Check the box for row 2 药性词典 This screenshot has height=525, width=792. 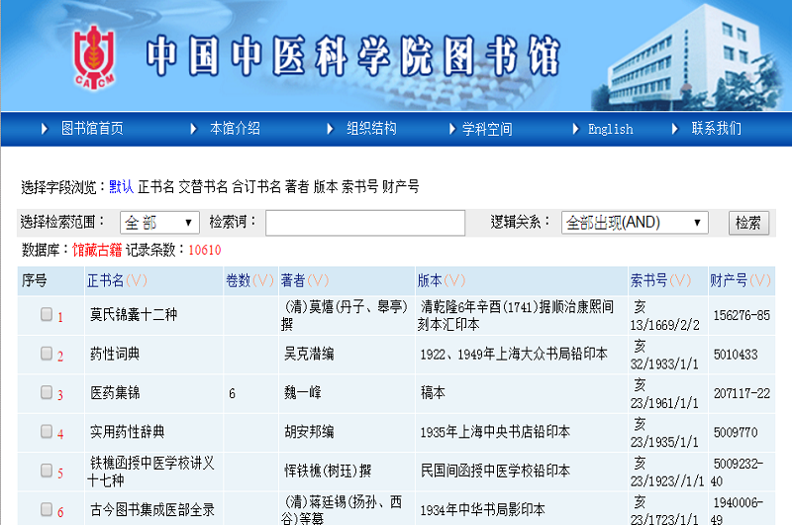click(47, 354)
